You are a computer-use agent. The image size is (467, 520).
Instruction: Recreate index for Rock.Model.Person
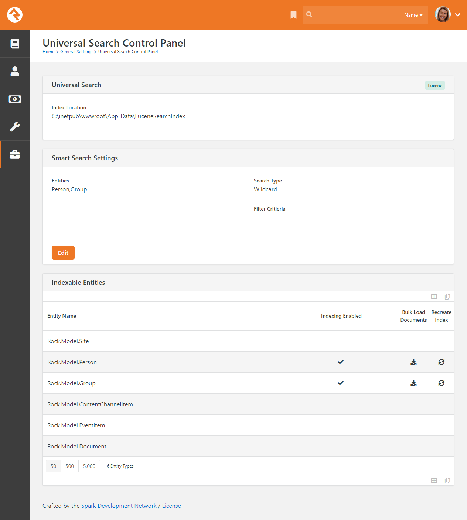(x=441, y=362)
